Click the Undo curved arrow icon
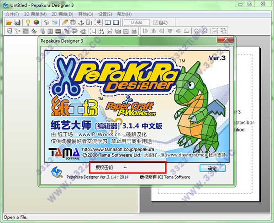Image resolution: width=274 pixels, height=223 pixels. coord(75,31)
